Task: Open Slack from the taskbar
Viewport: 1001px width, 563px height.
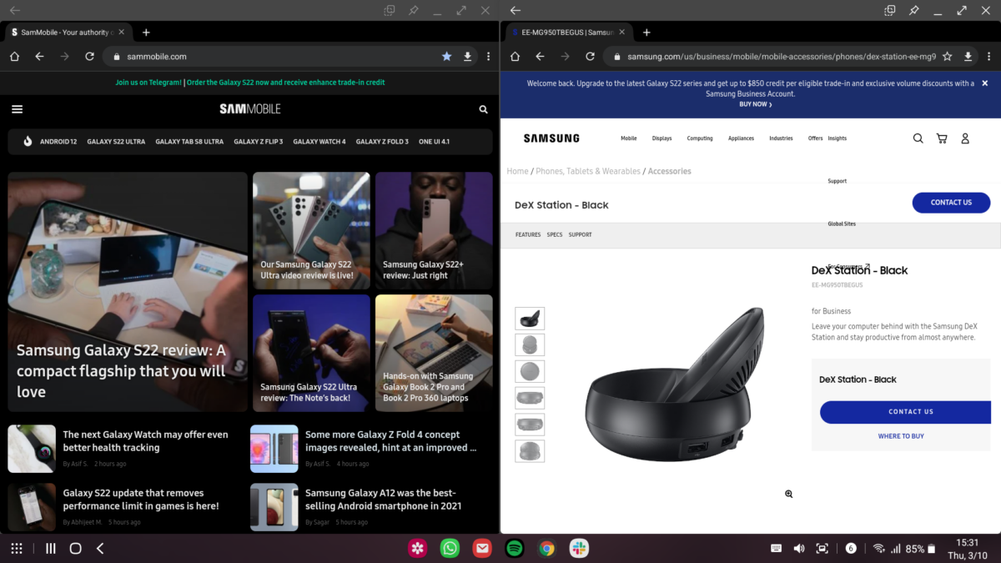Action: click(x=579, y=548)
